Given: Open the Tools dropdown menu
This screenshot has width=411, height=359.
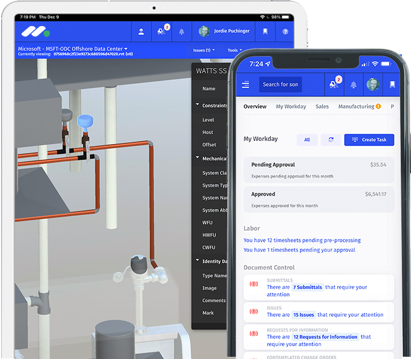Looking at the screenshot, I should [235, 50].
